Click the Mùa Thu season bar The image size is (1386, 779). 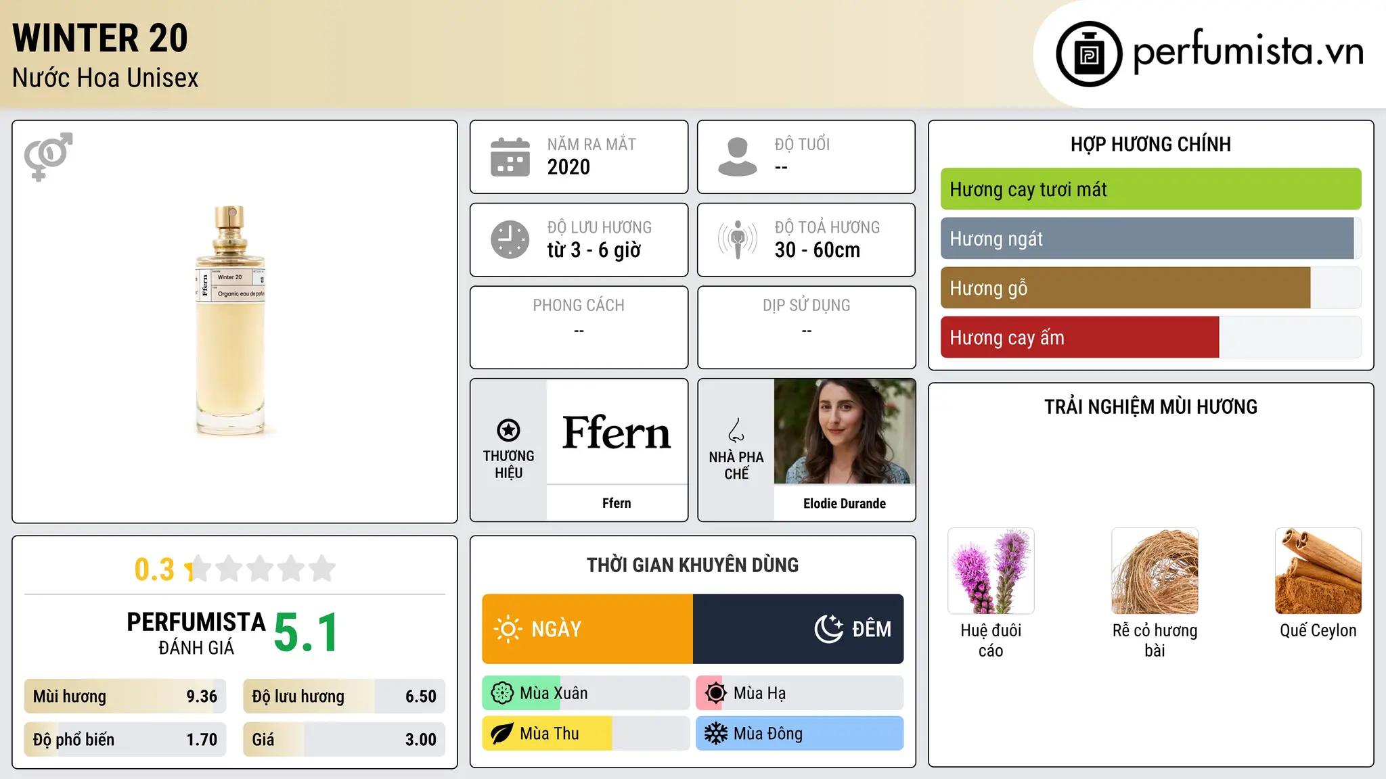[586, 734]
